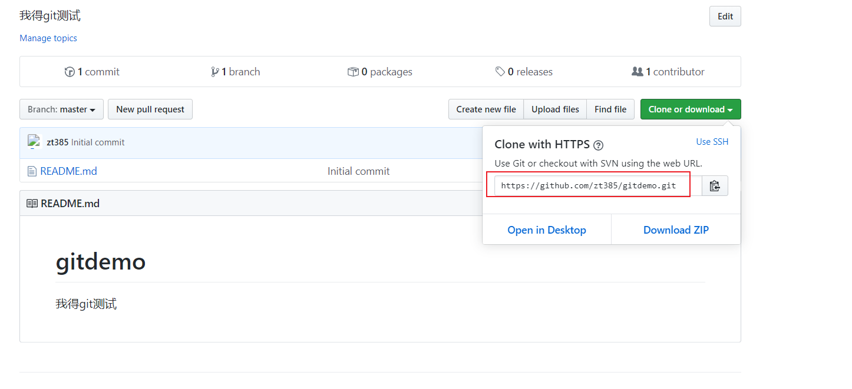Click the releases tag icon
The image size is (852, 389).
pos(500,72)
